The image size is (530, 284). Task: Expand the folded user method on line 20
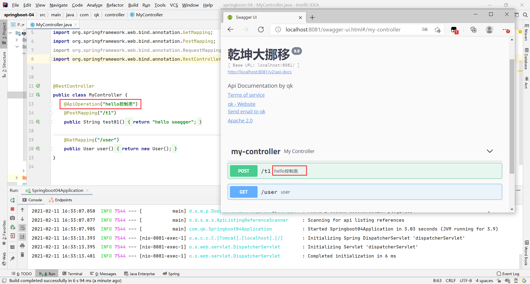[x=51, y=149]
